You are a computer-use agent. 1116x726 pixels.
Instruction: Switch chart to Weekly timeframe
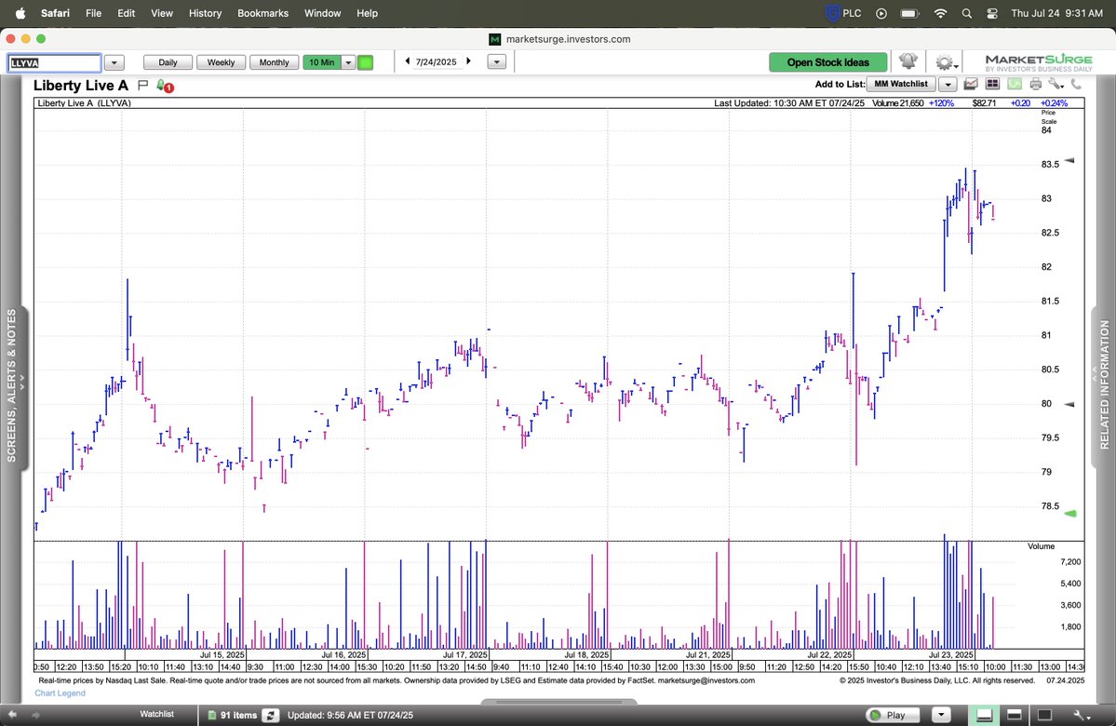click(x=221, y=62)
